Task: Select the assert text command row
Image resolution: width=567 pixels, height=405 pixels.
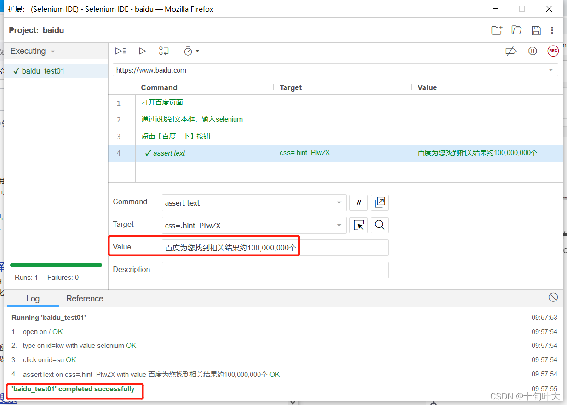Action: tap(335, 153)
